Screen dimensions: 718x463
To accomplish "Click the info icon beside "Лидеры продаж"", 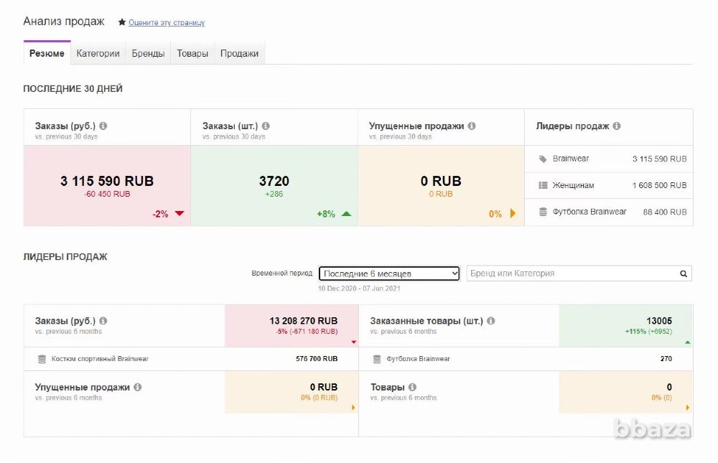I will pyautogui.click(x=617, y=126).
